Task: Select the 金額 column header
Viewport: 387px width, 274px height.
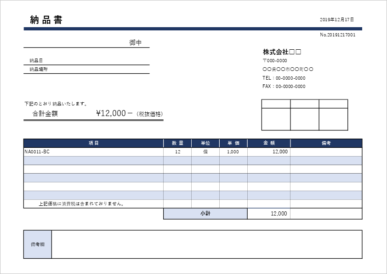Action: pos(268,143)
